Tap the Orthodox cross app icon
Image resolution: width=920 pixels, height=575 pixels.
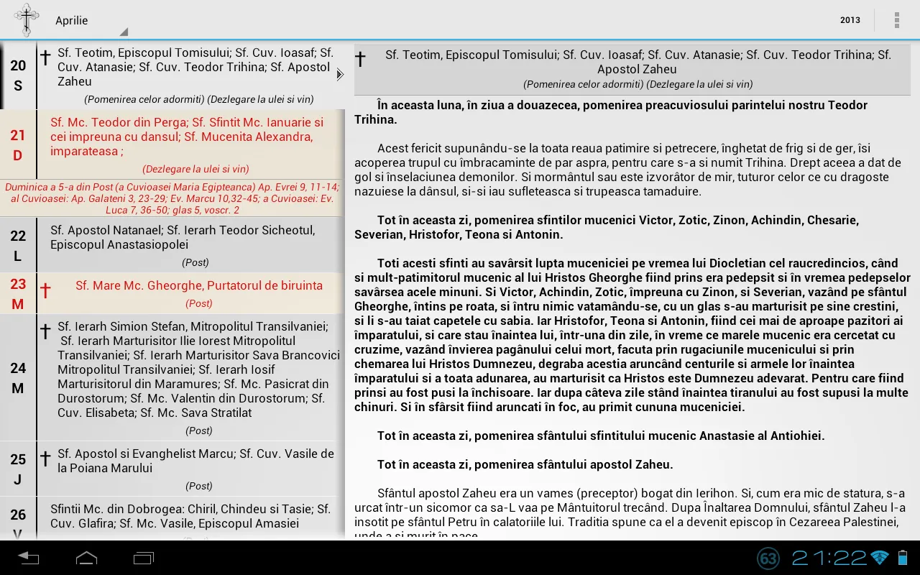[27, 19]
